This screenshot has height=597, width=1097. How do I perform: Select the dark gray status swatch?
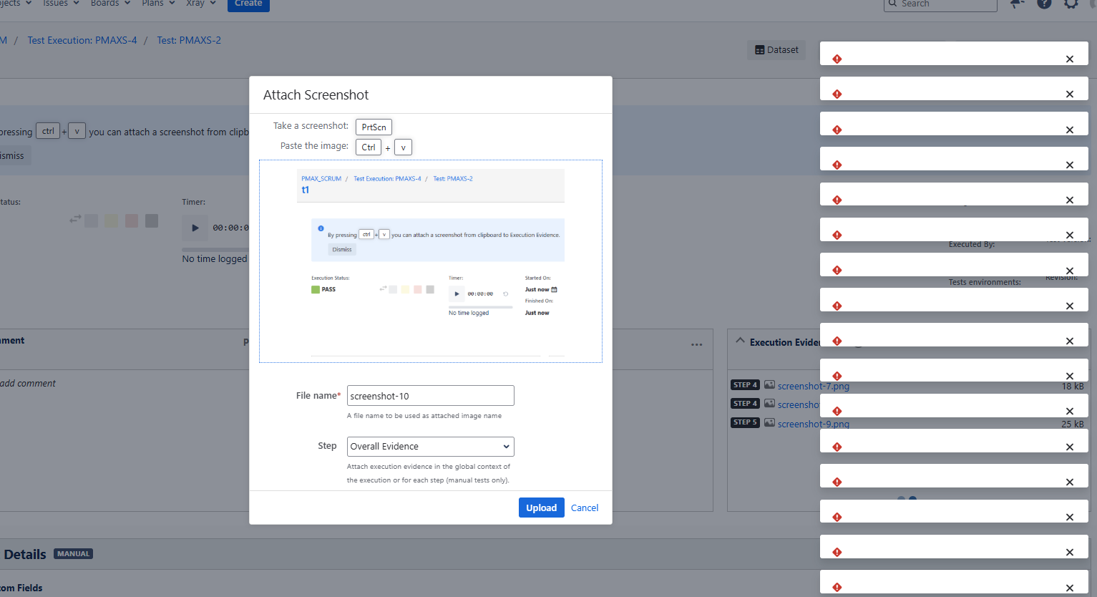pyautogui.click(x=152, y=220)
